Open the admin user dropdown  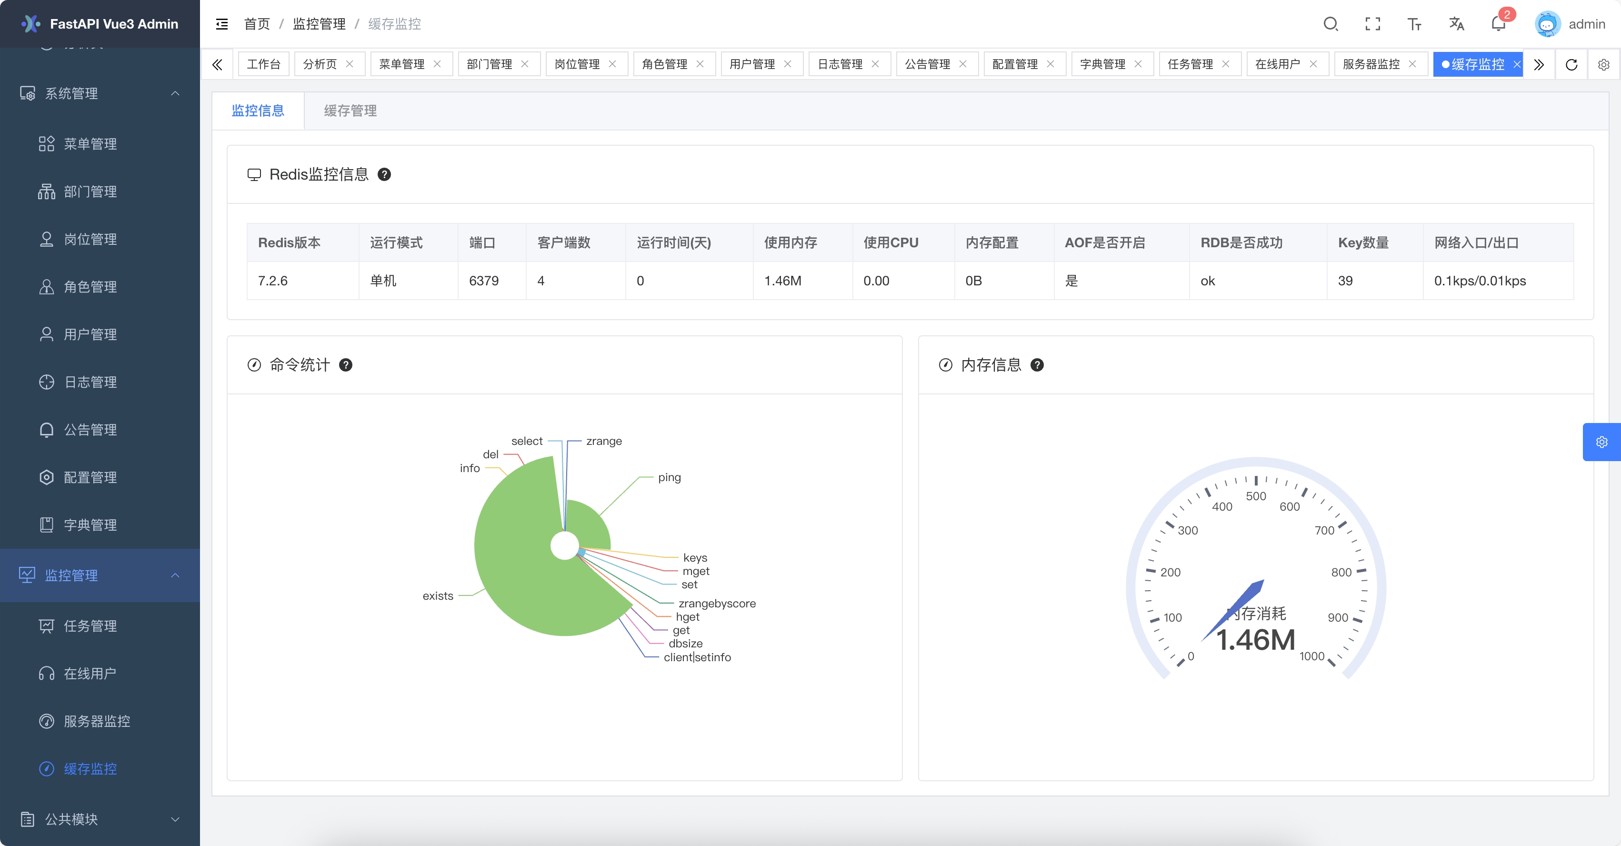[x=1571, y=24]
